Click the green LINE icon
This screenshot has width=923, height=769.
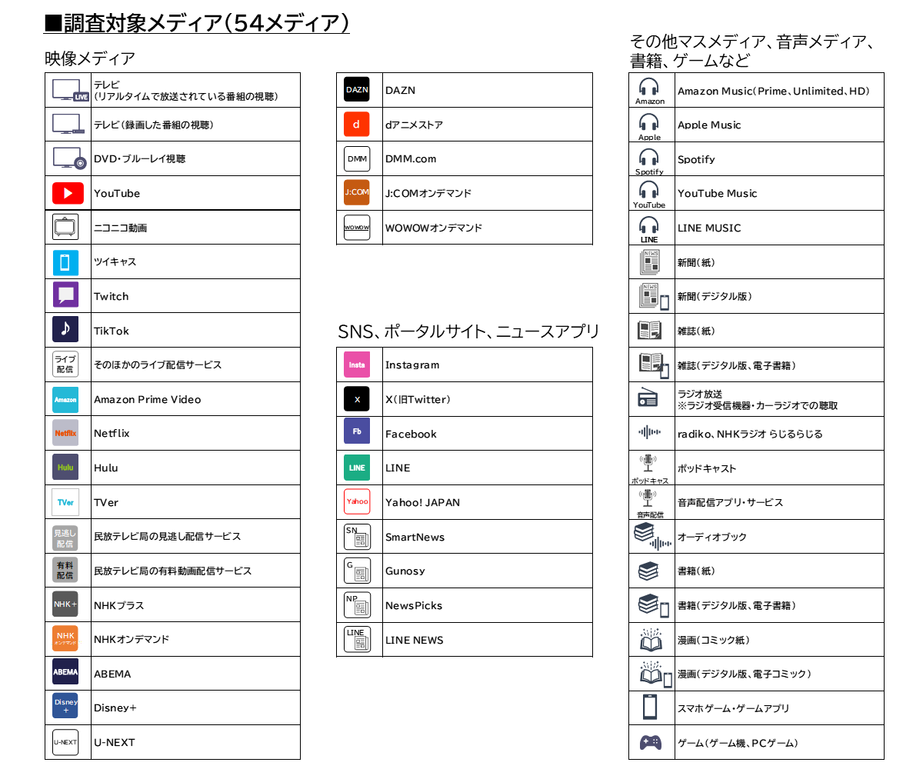click(357, 468)
